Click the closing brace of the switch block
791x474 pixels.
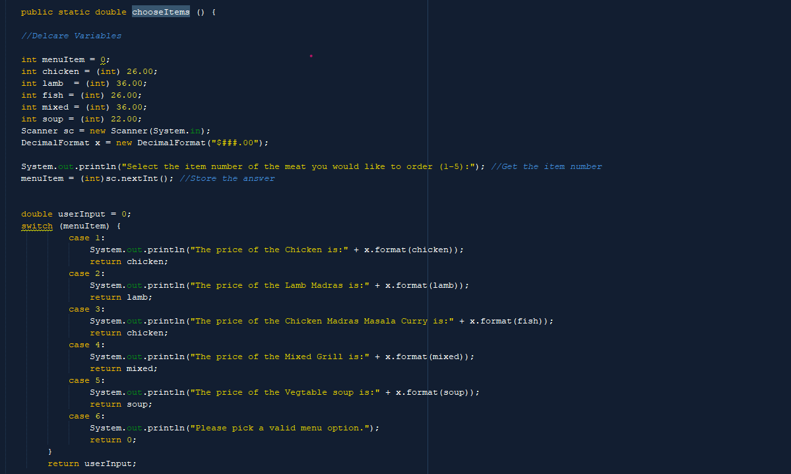(x=49, y=450)
